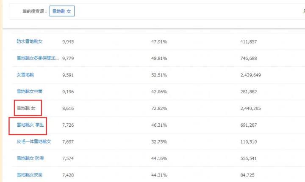Click the 46.31% value in 学生 row
This screenshot has height=182, width=305.
159,125
